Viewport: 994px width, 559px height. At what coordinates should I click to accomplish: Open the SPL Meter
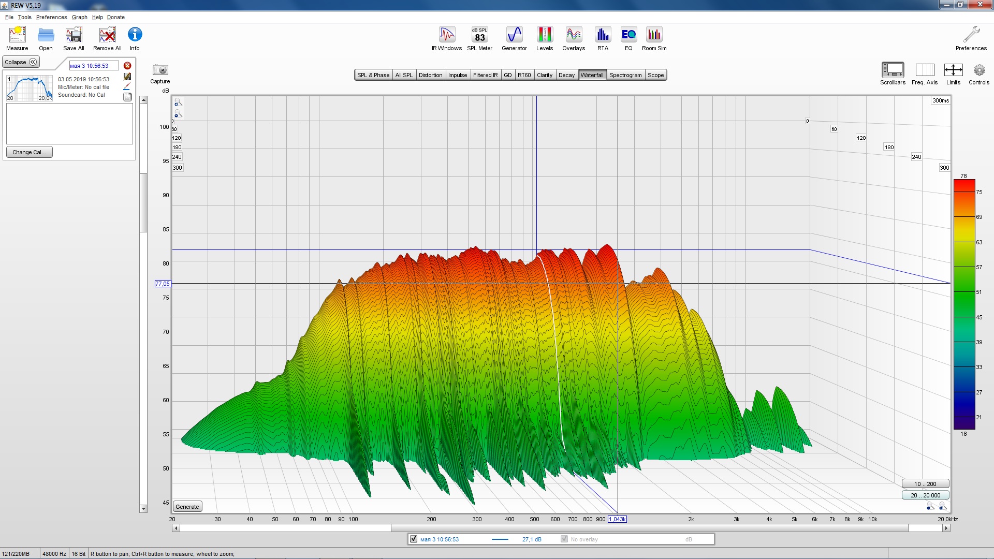click(479, 35)
